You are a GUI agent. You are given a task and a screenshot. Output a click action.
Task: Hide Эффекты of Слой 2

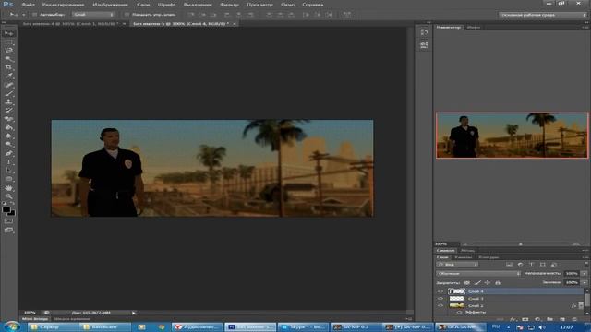(459, 313)
